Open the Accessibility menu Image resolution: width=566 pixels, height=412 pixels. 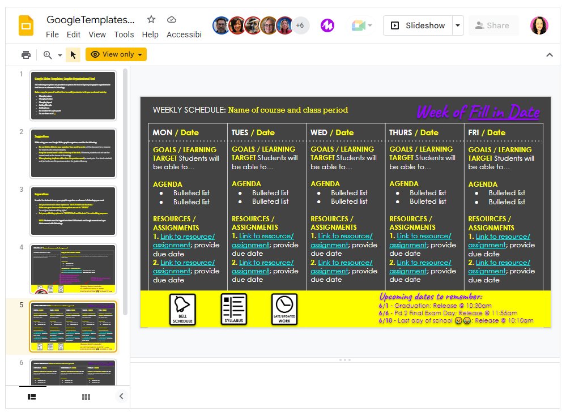[184, 35]
